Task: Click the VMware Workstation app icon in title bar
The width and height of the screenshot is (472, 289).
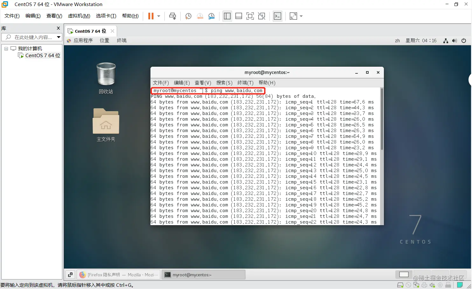Action: 5,4
